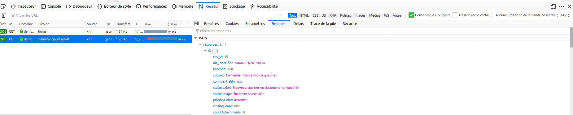573x115 pixels.
Task: Enable Désactiver le cache checkbox
Action: pyautogui.click(x=455, y=15)
